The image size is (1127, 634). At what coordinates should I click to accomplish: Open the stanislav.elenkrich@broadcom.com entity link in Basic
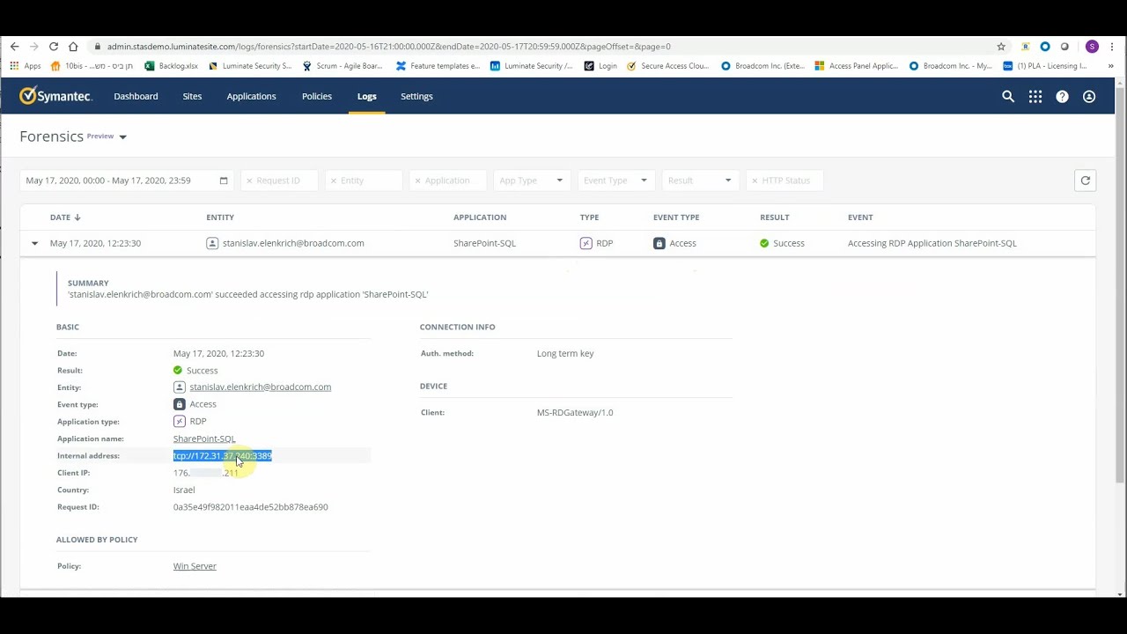(x=260, y=387)
